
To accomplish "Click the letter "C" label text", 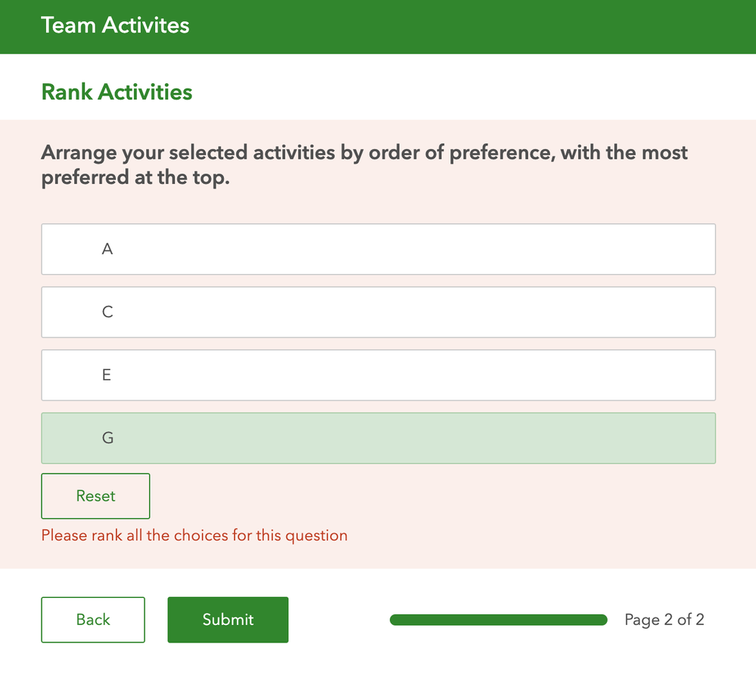I will [x=107, y=312].
